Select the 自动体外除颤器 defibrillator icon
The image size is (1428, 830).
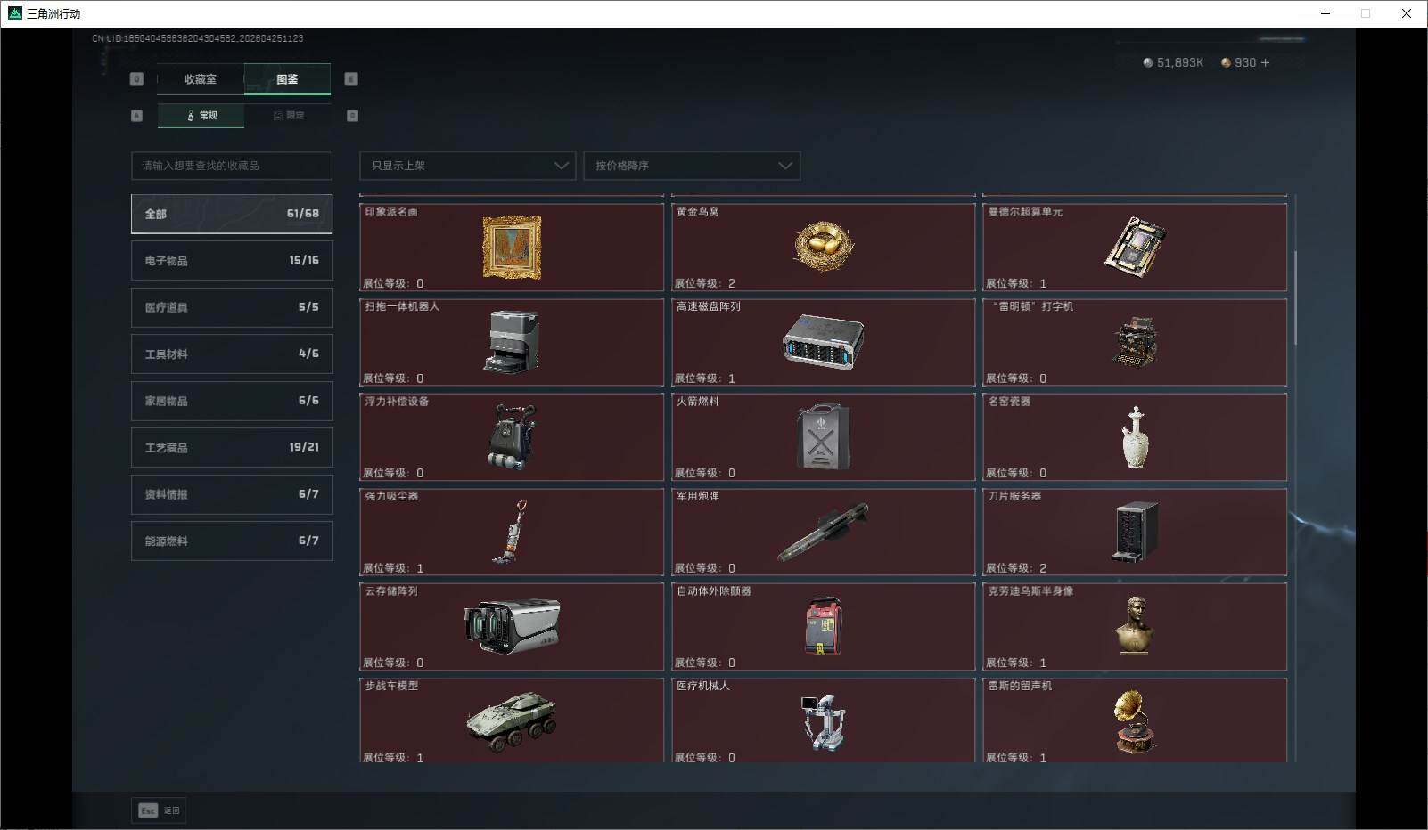(x=823, y=626)
